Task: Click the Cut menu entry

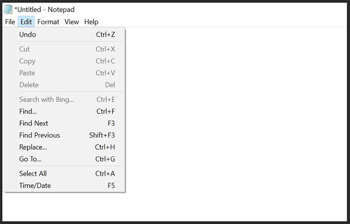Action: [24, 49]
